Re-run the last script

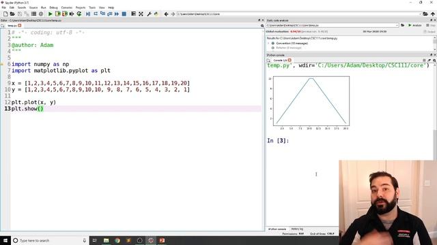(79, 14)
